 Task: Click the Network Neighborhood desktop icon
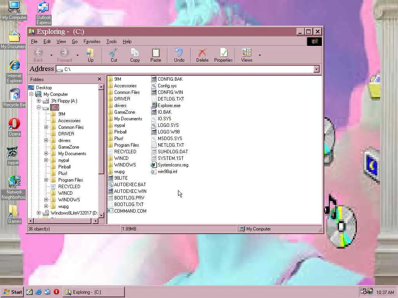(14, 187)
